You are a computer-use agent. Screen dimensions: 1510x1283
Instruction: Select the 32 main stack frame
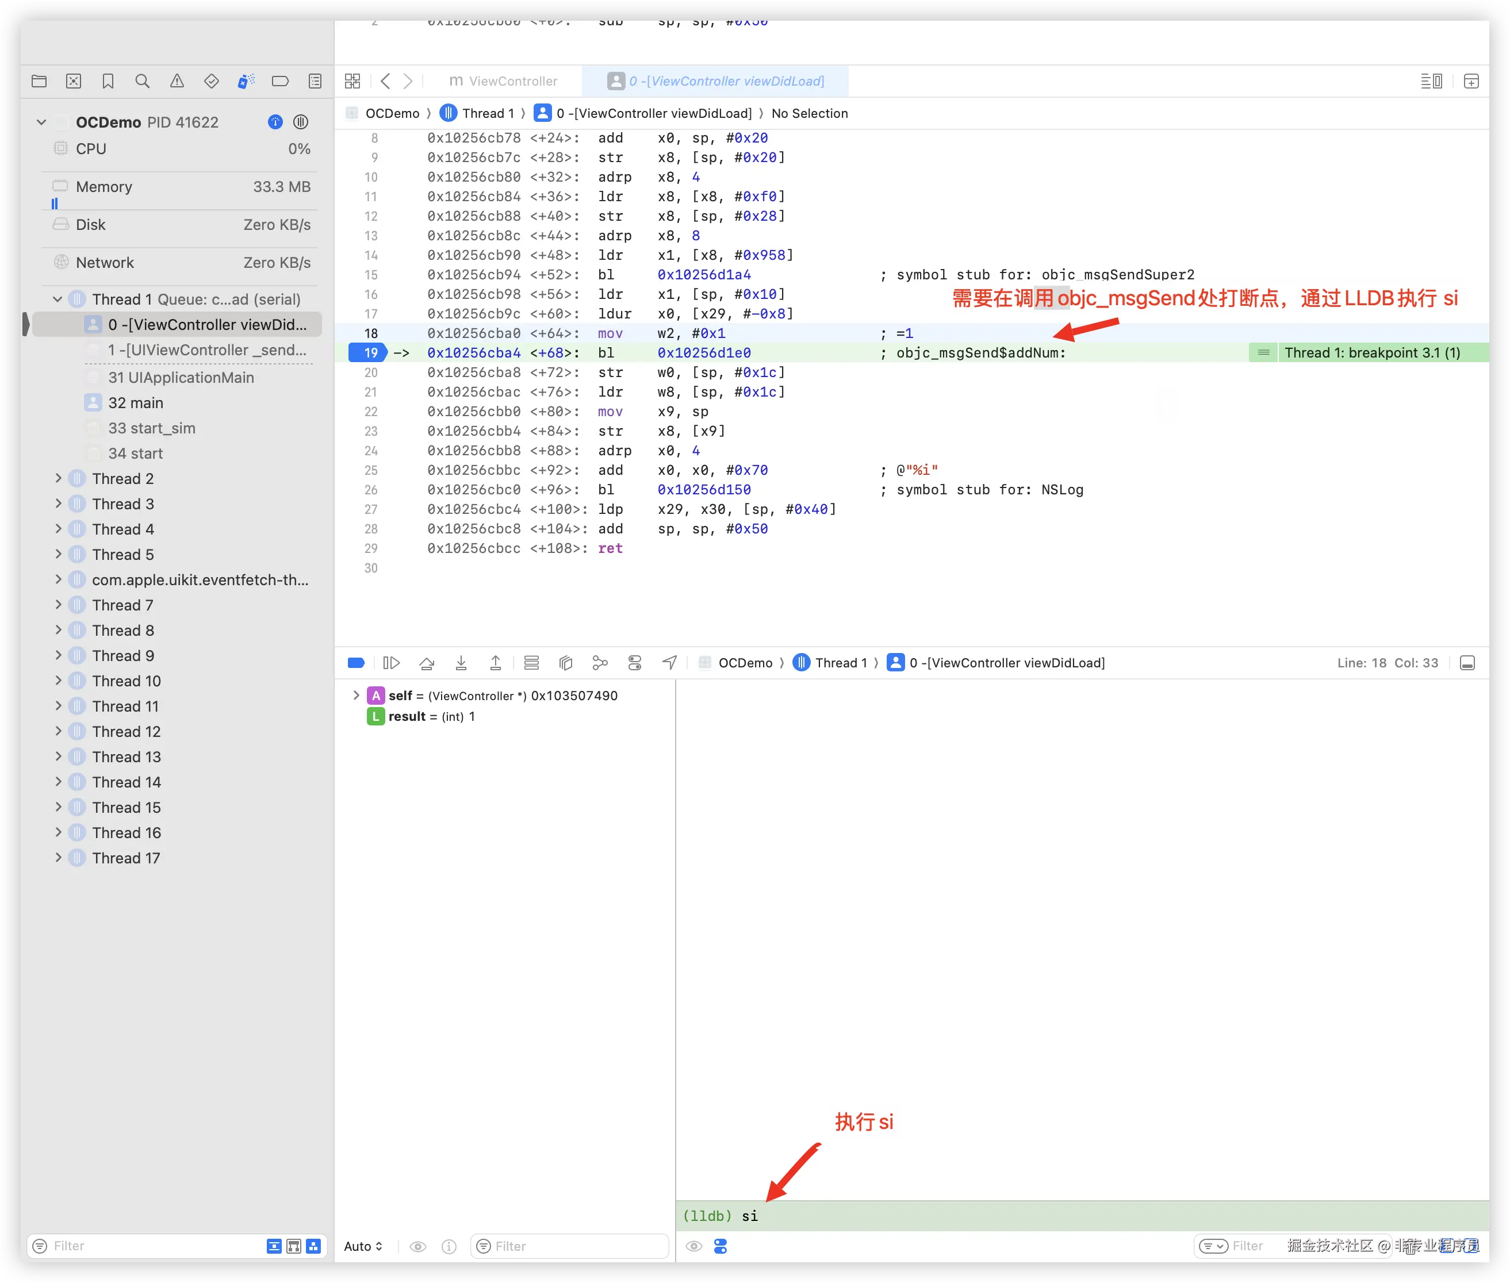point(135,403)
